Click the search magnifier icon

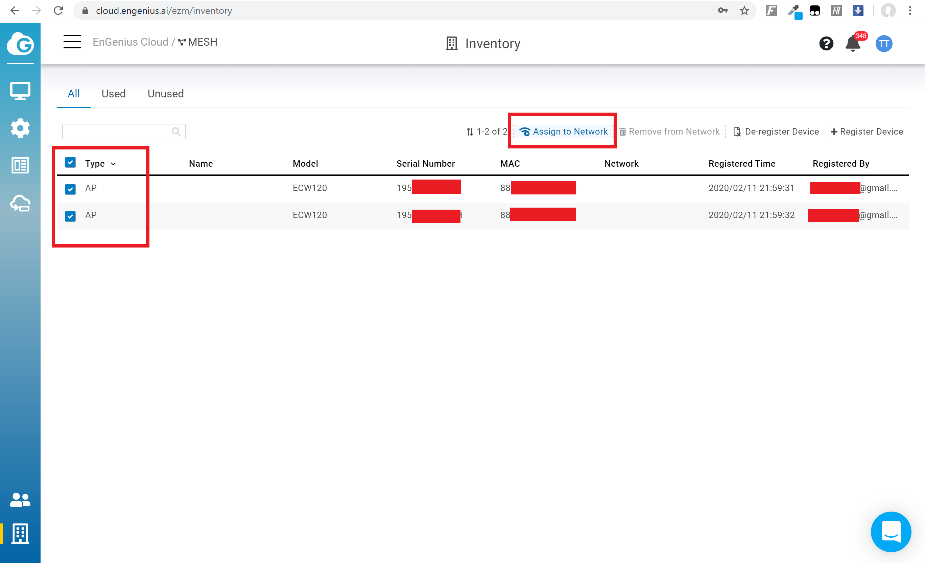[x=176, y=132]
